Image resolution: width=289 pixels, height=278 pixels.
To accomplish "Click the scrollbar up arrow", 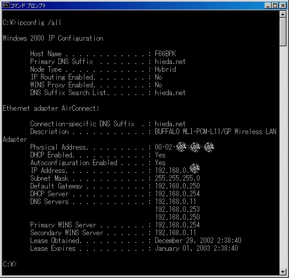I will (283, 16).
